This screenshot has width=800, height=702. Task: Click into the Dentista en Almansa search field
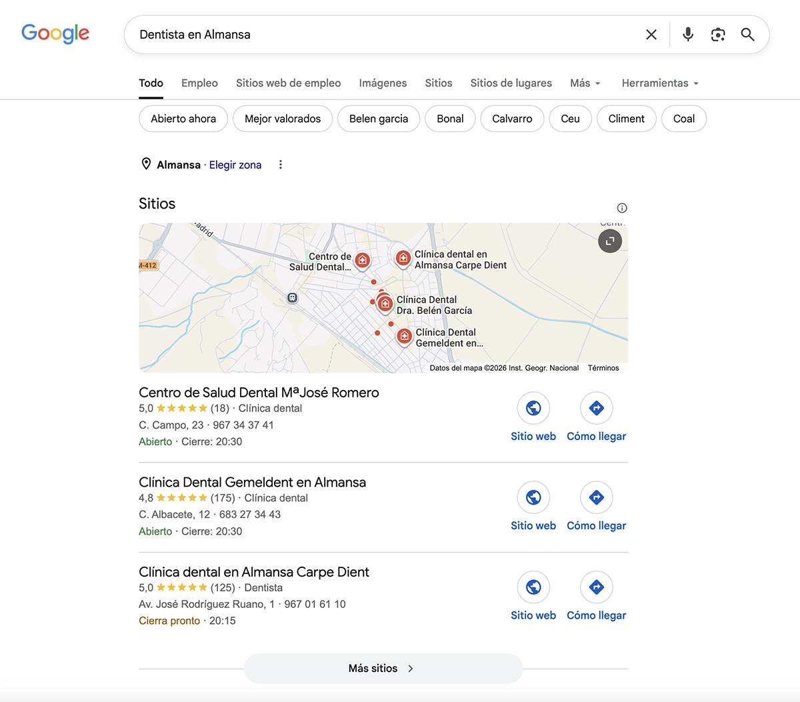point(383,35)
